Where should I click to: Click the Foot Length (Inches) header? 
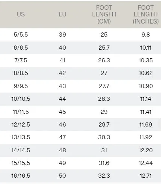point(146,15)
